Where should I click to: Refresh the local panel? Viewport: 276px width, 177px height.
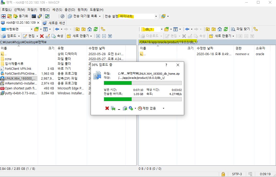coord(96,29)
